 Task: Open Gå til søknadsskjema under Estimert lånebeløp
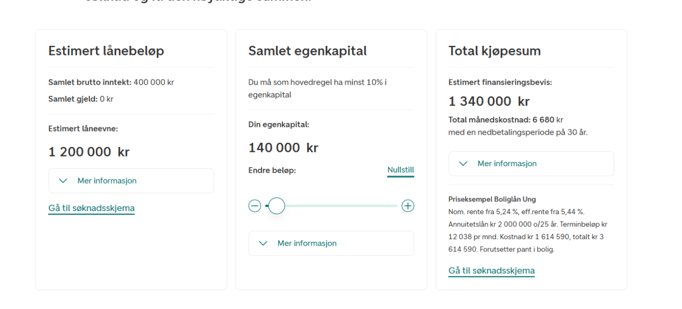click(x=91, y=208)
